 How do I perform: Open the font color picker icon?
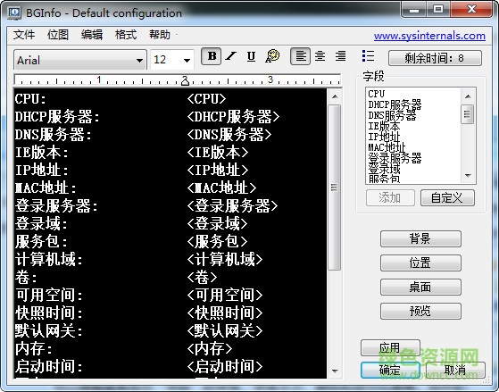click(272, 56)
